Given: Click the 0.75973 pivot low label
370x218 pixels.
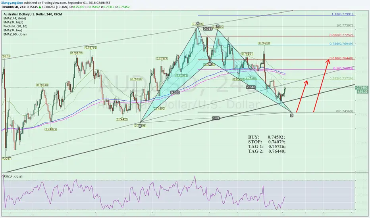Looking at the screenshot, I should pyautogui.click(x=182, y=76).
